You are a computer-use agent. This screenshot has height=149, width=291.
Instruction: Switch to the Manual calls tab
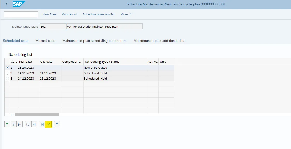tap(45, 41)
